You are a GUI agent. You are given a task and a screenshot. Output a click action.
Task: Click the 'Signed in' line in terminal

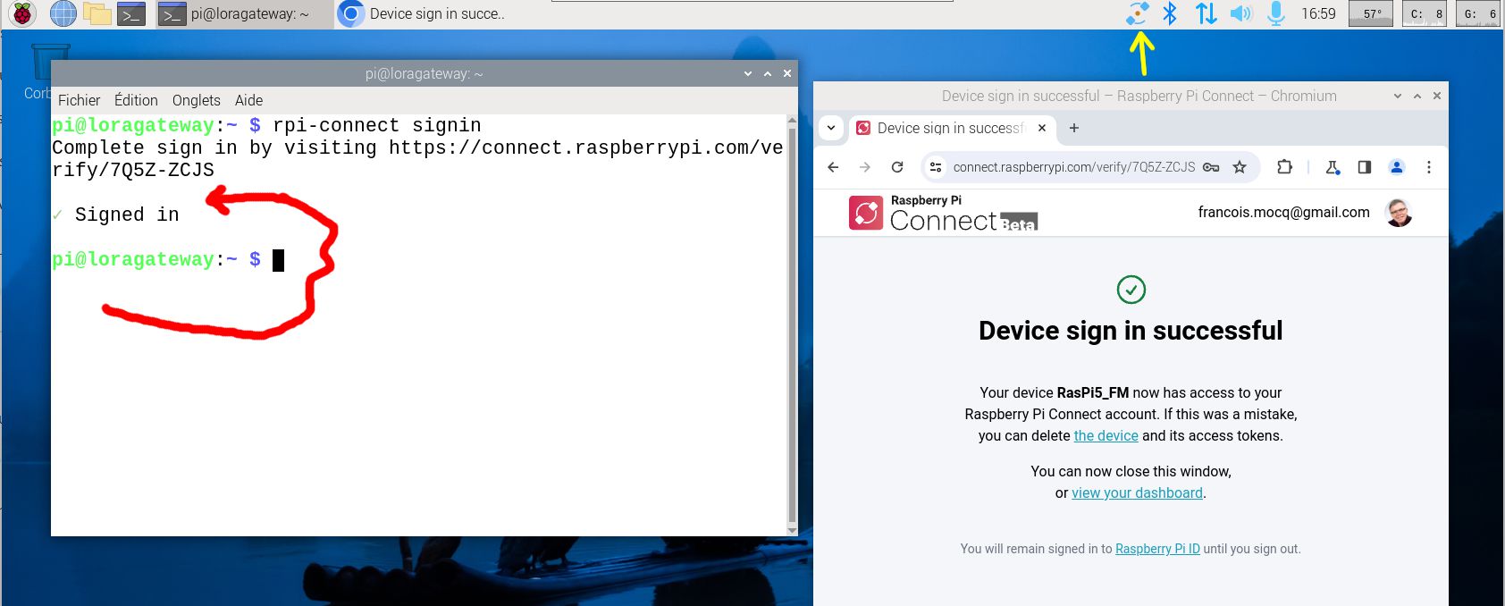[127, 215]
